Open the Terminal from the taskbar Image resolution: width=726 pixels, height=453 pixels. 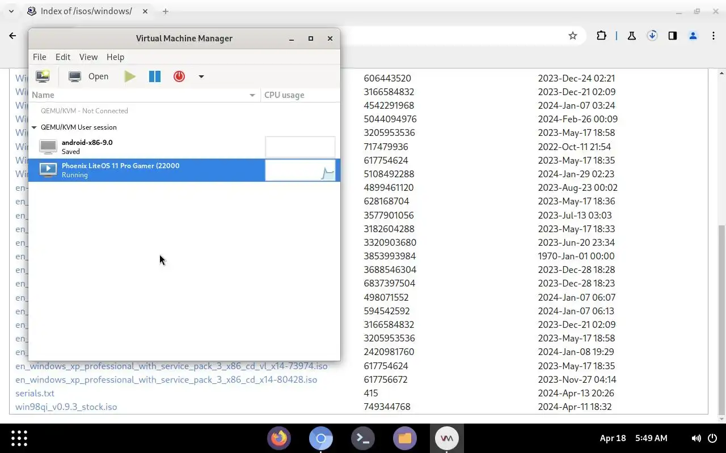click(362, 438)
